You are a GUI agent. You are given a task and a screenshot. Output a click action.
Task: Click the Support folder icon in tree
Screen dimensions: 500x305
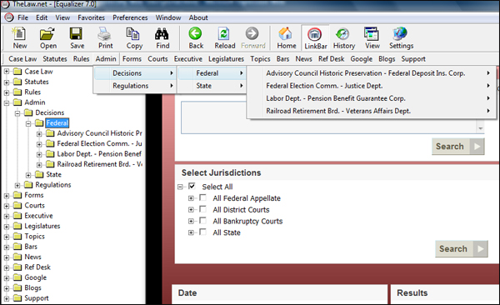(x=17, y=298)
